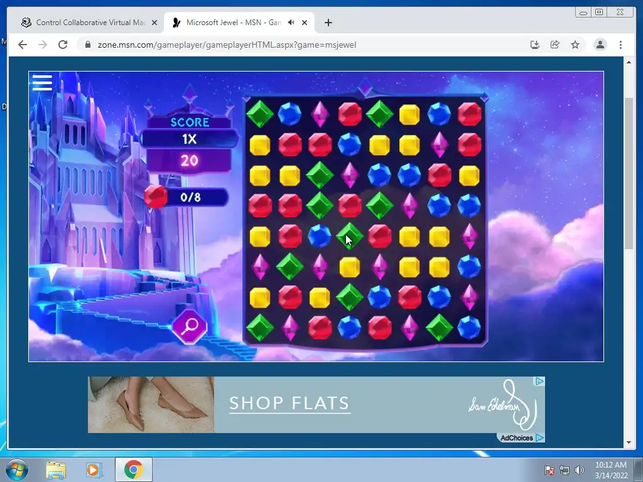Open Chrome three-dot menu

click(x=620, y=45)
